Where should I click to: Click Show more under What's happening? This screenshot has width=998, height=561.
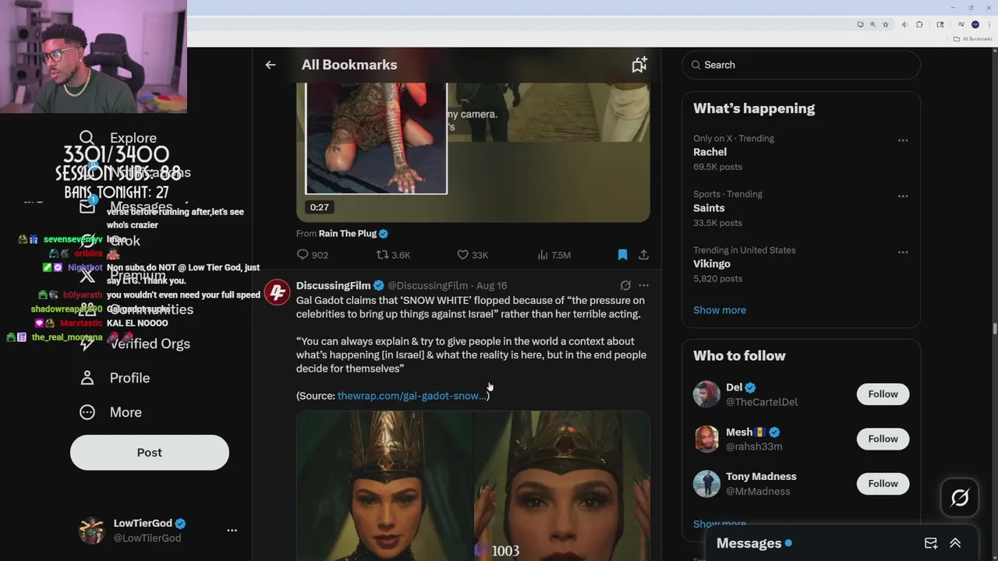pos(719,310)
